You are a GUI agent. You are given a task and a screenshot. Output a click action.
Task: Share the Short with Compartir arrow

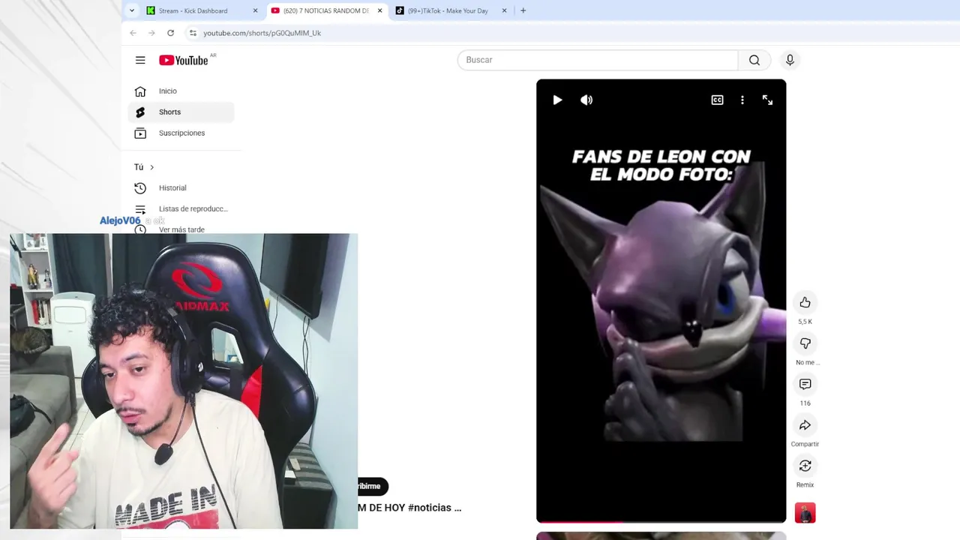tap(805, 425)
